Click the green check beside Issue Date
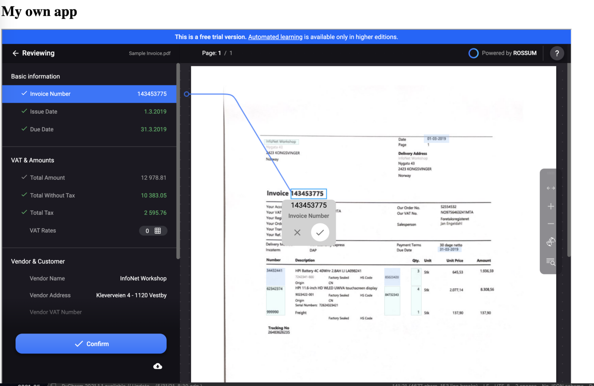 [24, 111]
